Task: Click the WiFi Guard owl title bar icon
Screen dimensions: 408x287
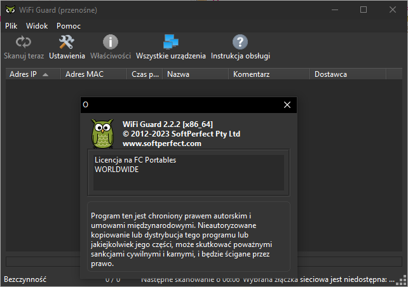Action: click(10, 10)
